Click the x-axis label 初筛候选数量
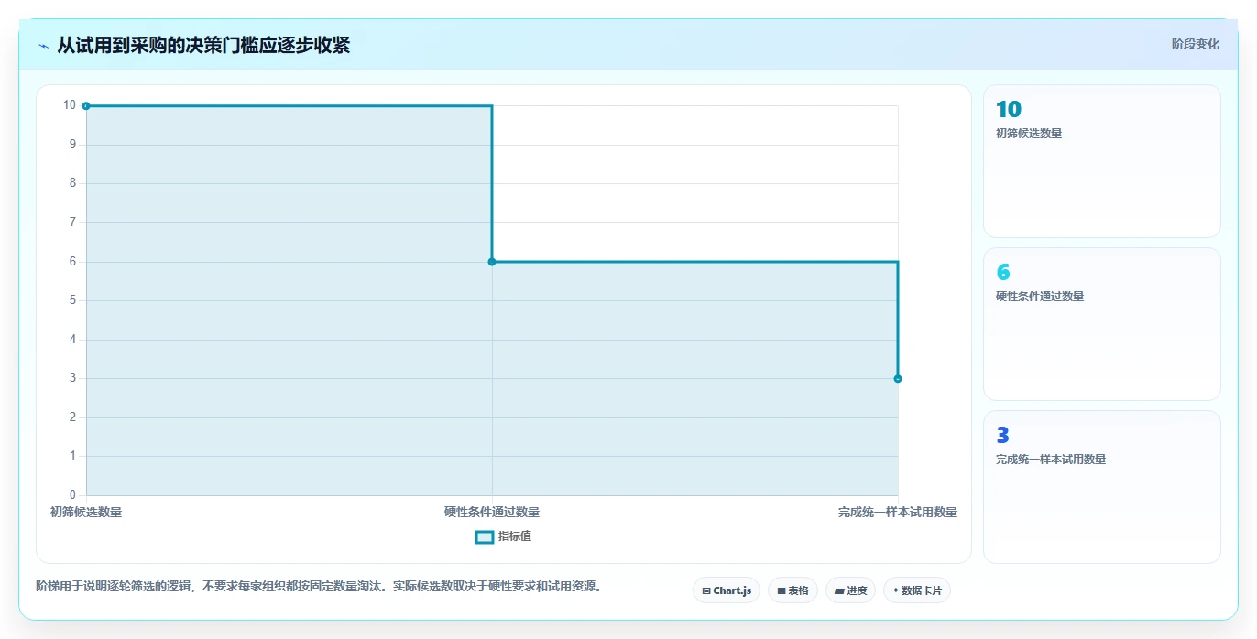1257x639 pixels. click(86, 512)
